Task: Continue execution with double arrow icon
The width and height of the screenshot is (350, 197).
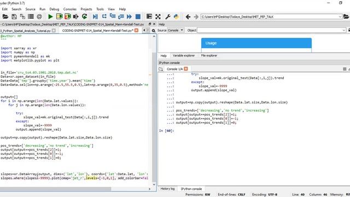Action: coord(129,16)
